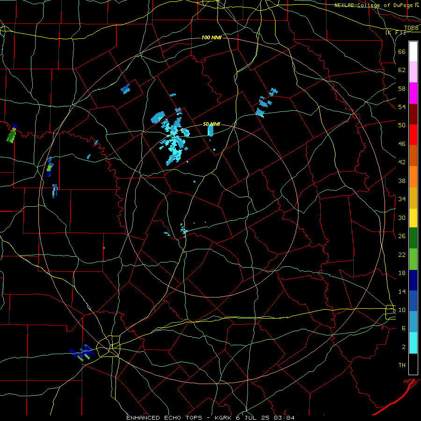Click the 18 legend value
This screenshot has width=421, height=421.
pyautogui.click(x=402, y=273)
